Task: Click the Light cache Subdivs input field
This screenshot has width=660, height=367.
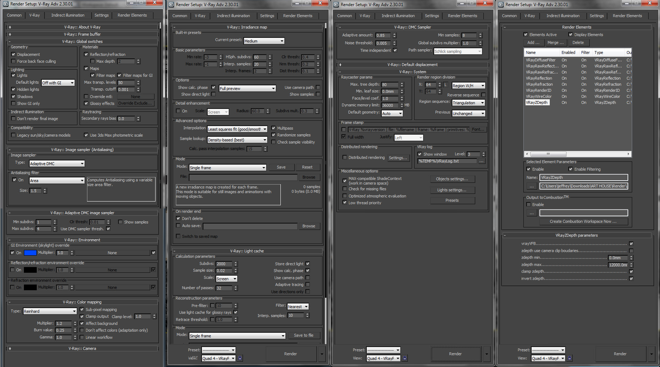Action: click(224, 264)
